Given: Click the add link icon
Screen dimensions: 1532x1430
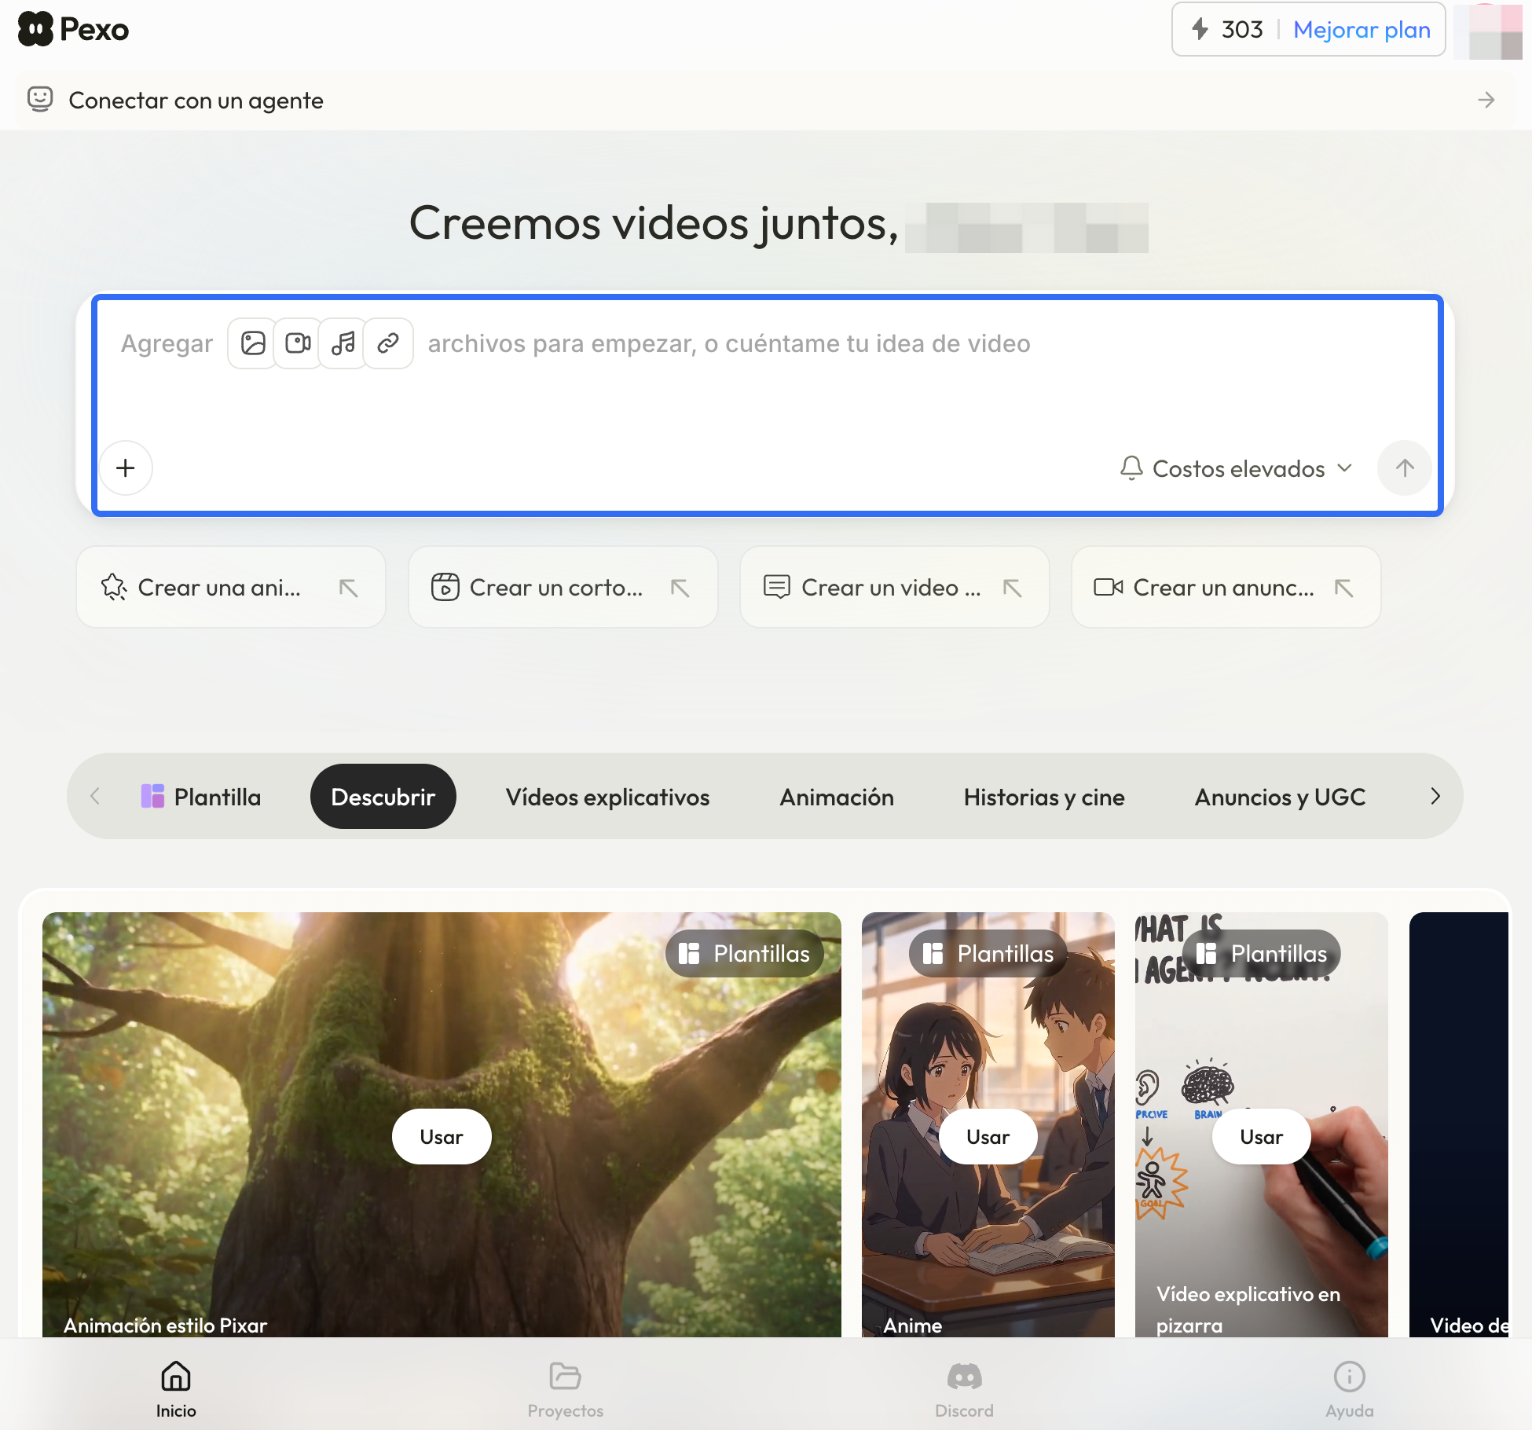Looking at the screenshot, I should tap(388, 343).
